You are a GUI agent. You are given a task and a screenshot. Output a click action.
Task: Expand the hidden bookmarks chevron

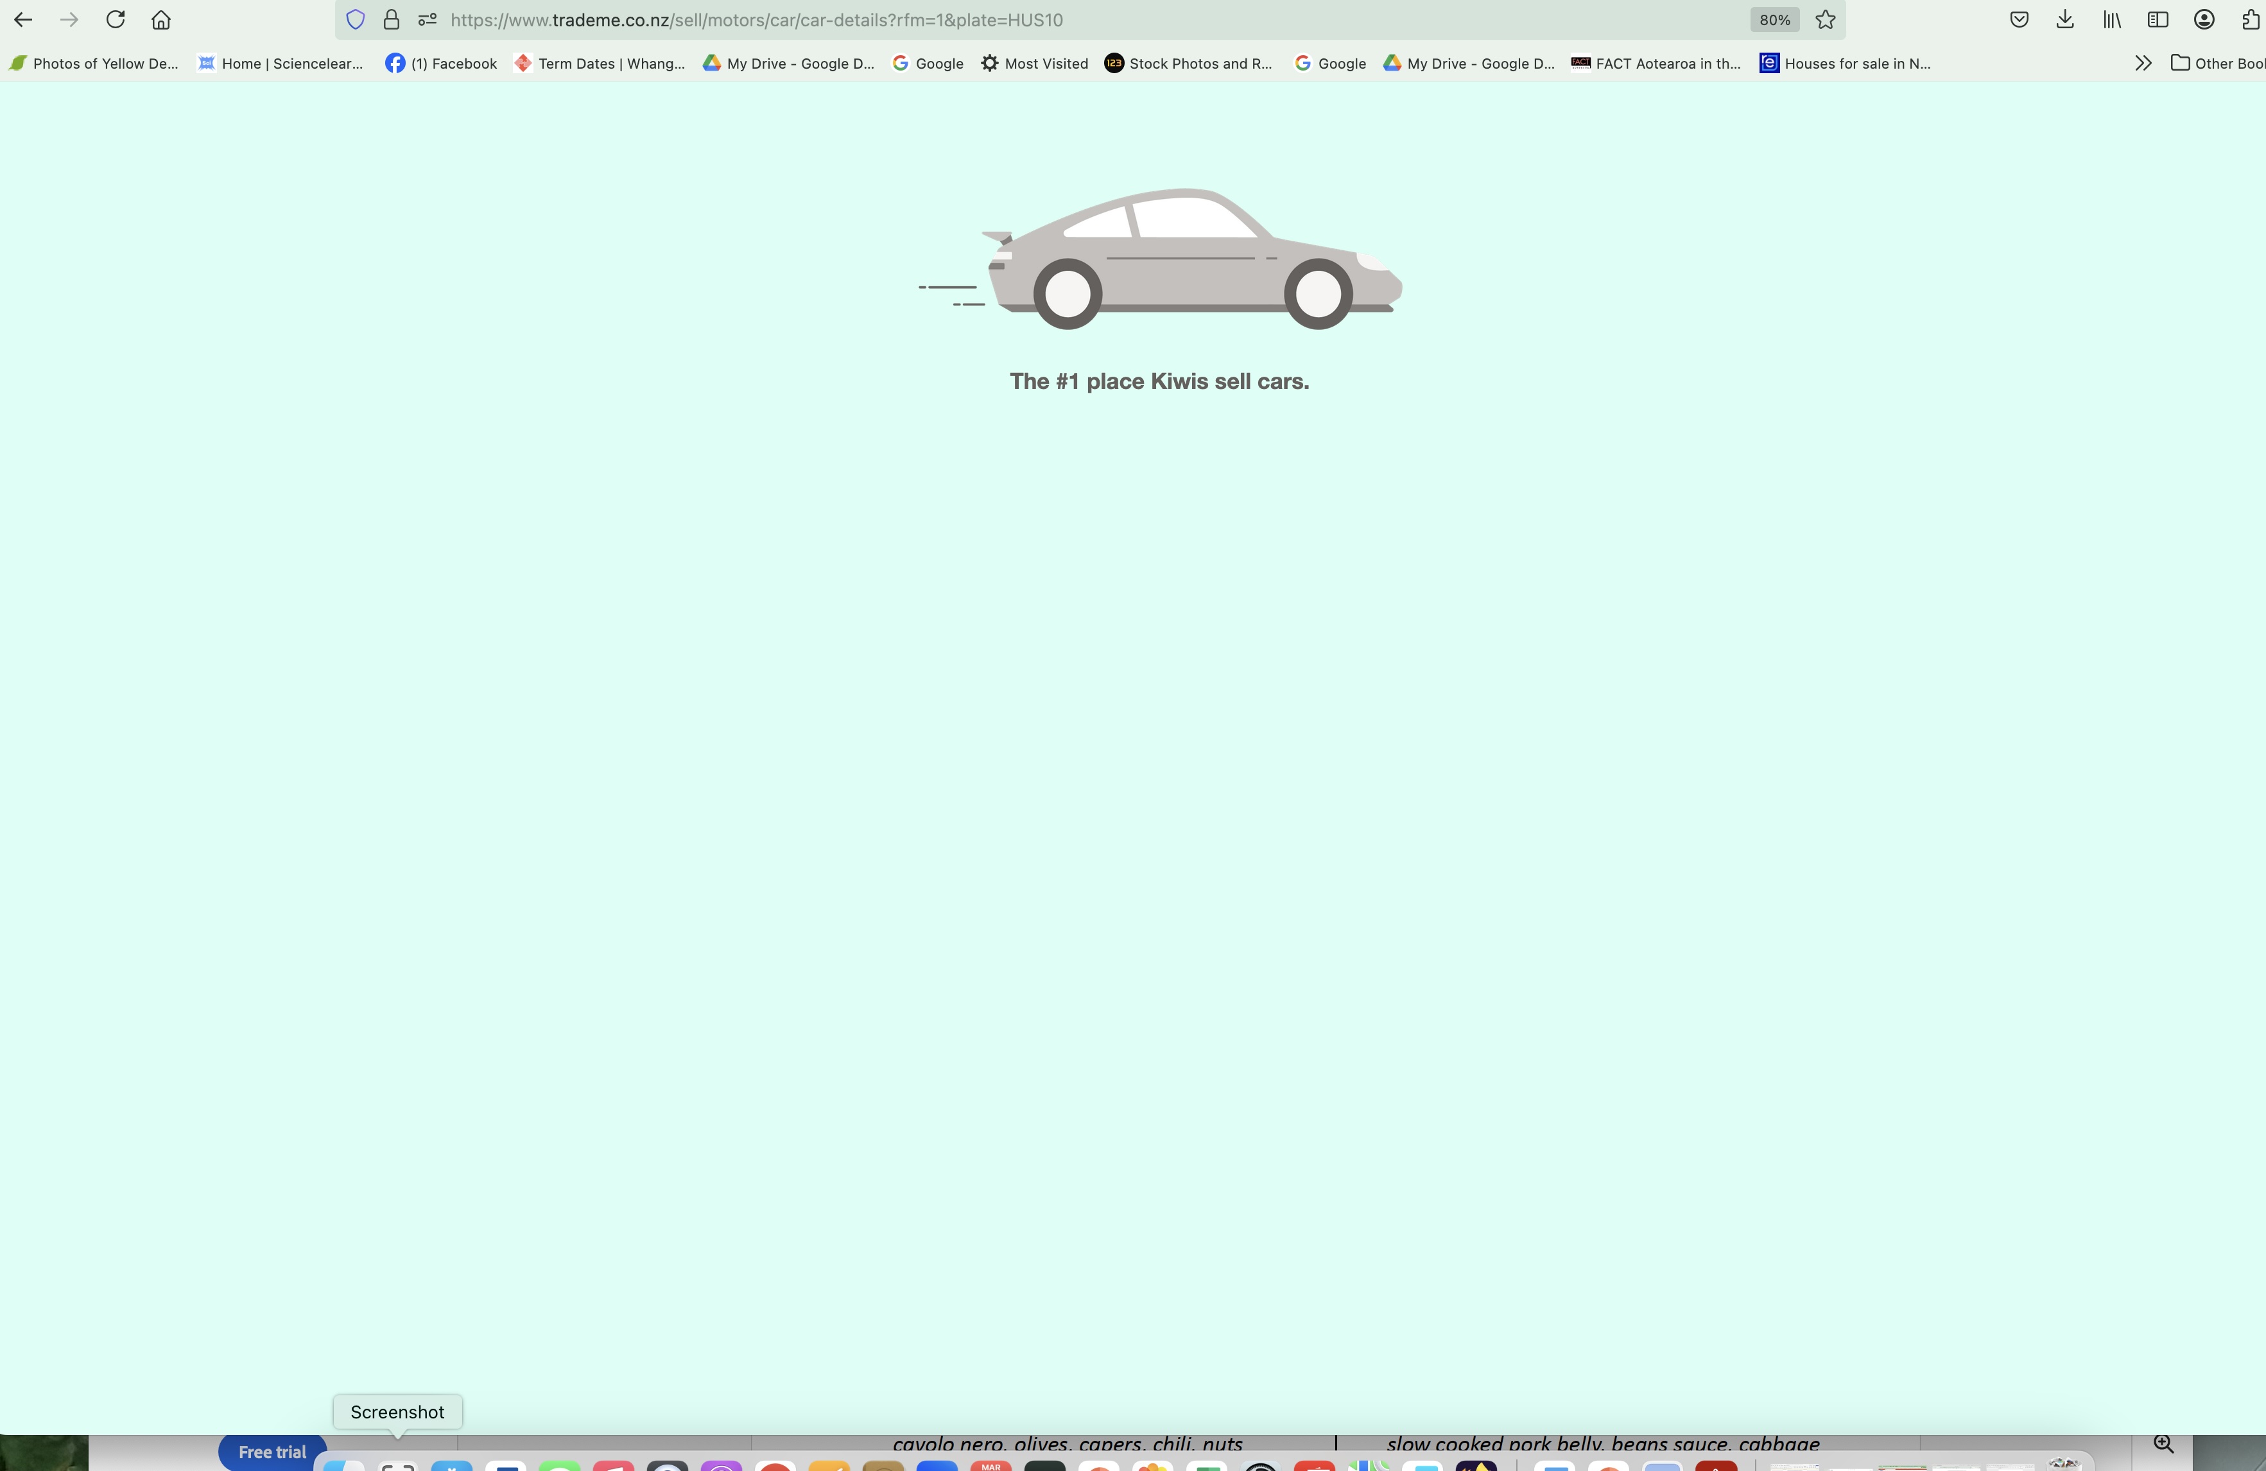pos(2142,64)
